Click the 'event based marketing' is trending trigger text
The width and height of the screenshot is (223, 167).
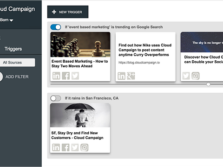[114, 27]
